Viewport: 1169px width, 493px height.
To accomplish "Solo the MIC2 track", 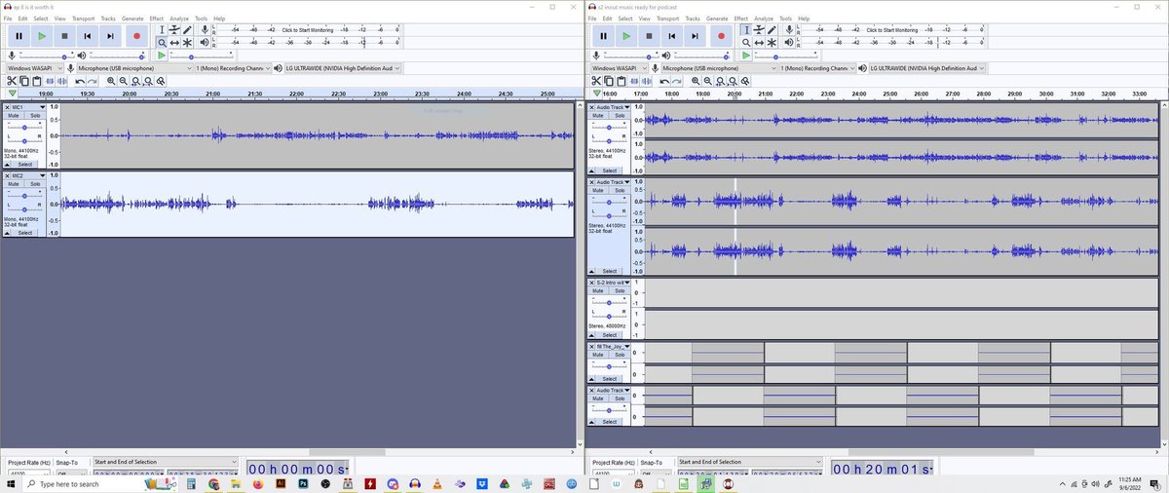I will 34,184.
